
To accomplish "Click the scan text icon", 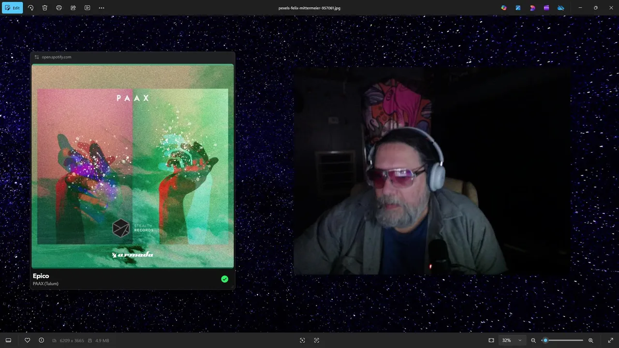I will (x=317, y=340).
